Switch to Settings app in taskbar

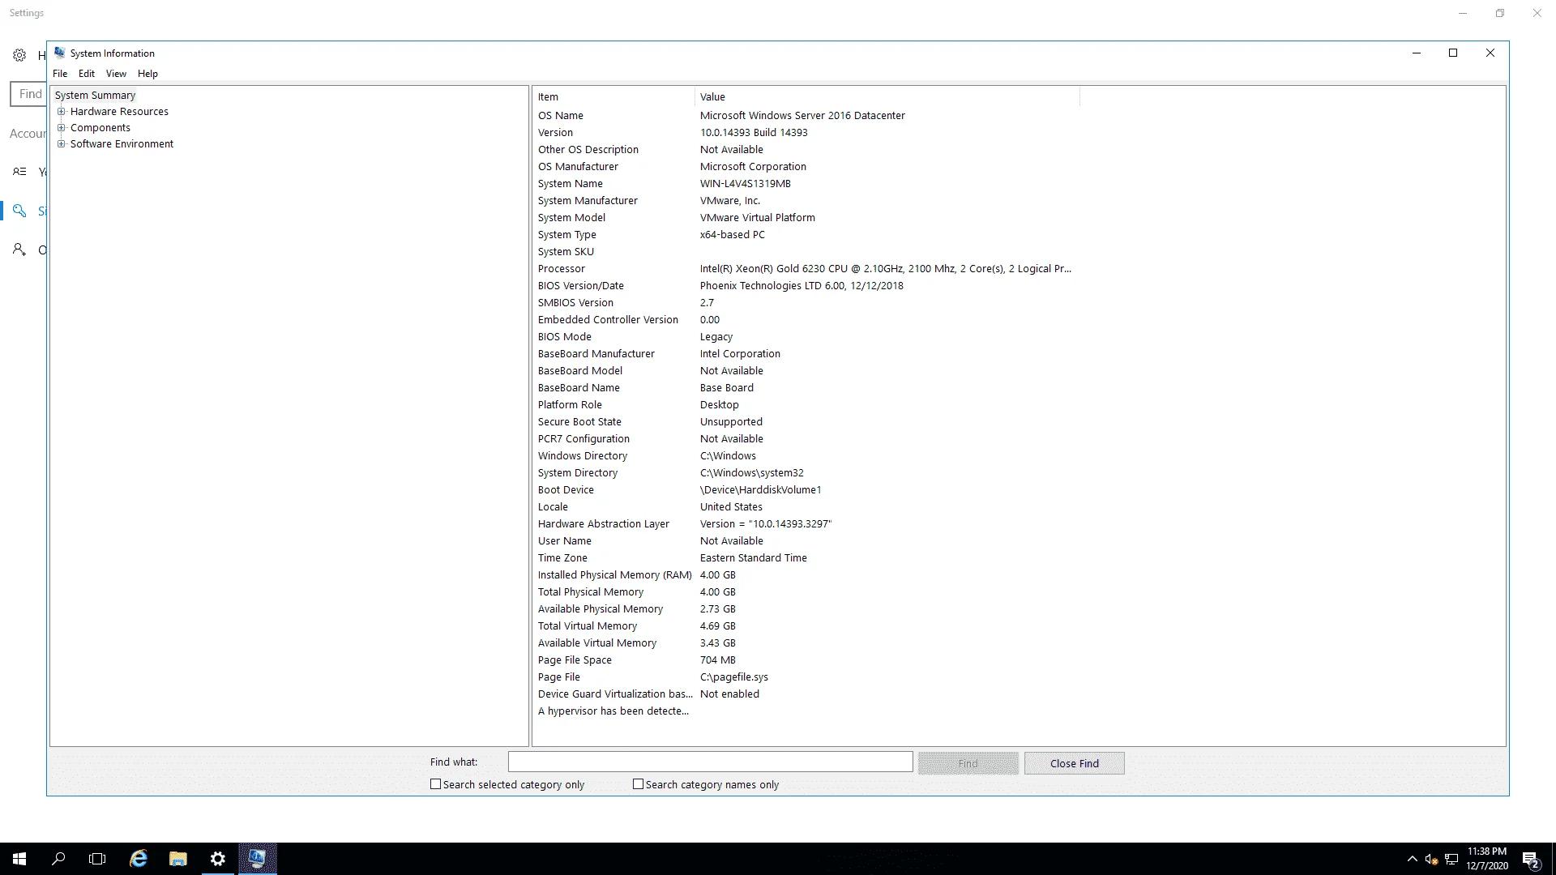(x=218, y=859)
